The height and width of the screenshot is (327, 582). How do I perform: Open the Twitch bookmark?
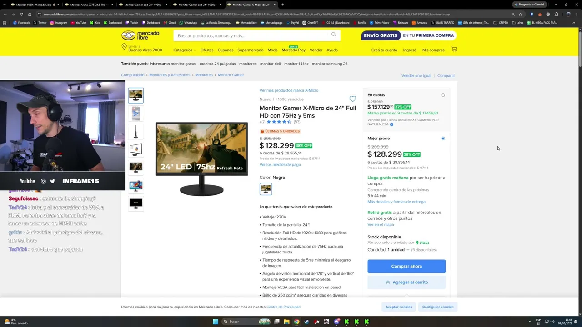tap(132, 22)
